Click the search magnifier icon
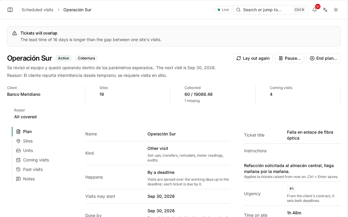The height and width of the screenshot is (217, 348). coord(238,10)
